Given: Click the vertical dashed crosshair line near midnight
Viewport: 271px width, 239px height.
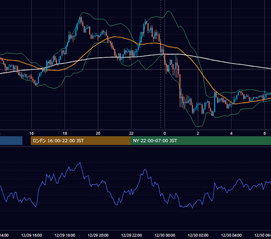Looking at the screenshot, I should pyautogui.click(x=161, y=65).
